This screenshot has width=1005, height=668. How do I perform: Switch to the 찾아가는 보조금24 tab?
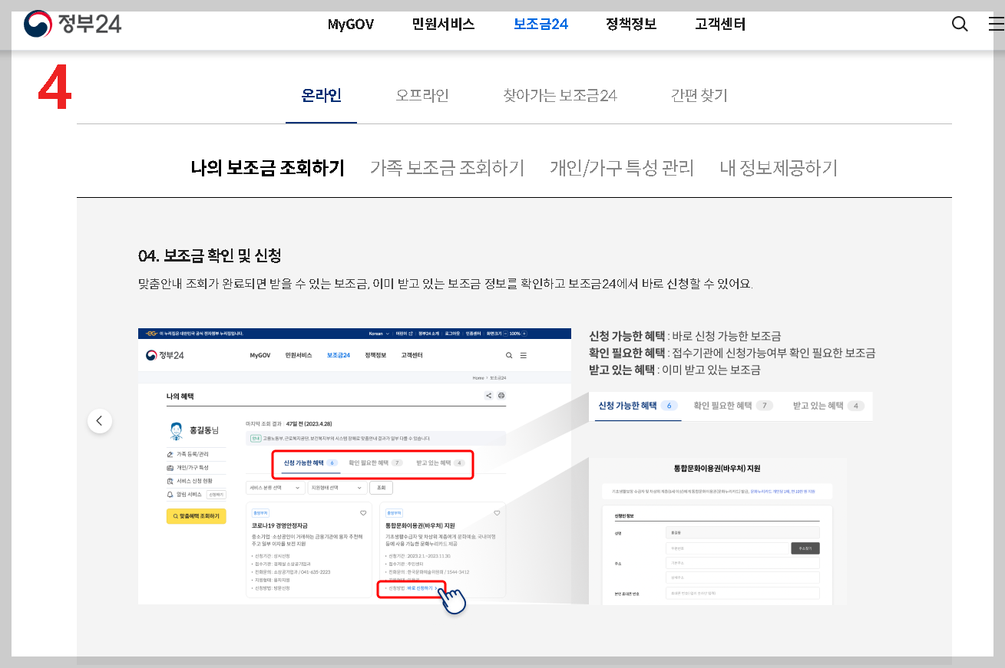560,96
